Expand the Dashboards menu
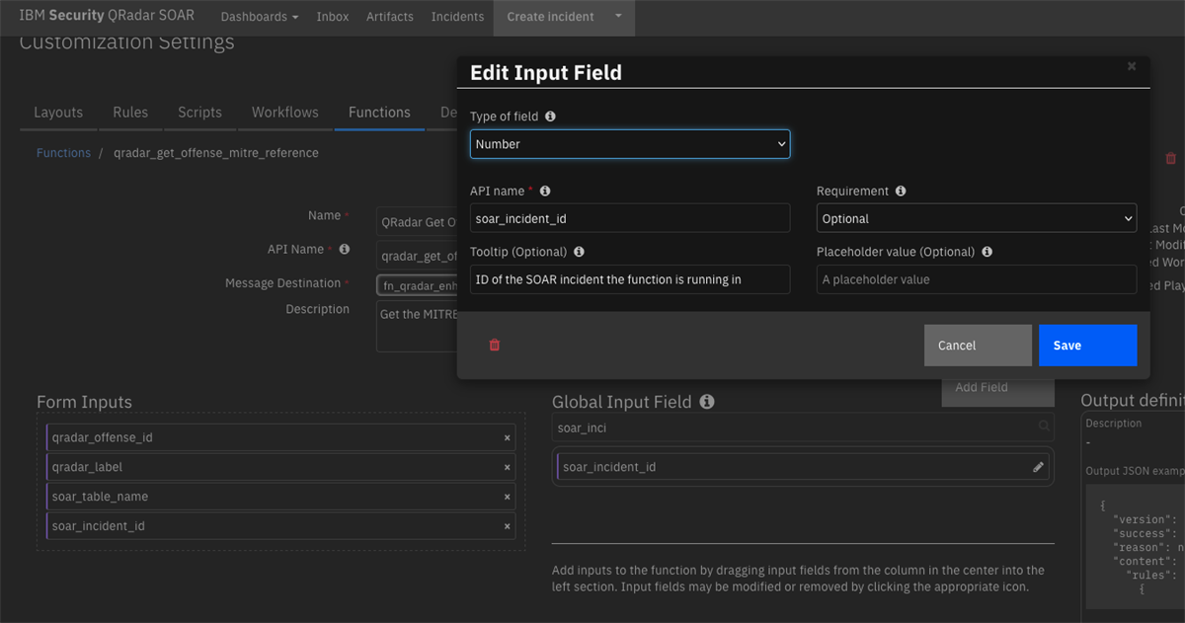The width and height of the screenshot is (1185, 623). click(x=260, y=17)
